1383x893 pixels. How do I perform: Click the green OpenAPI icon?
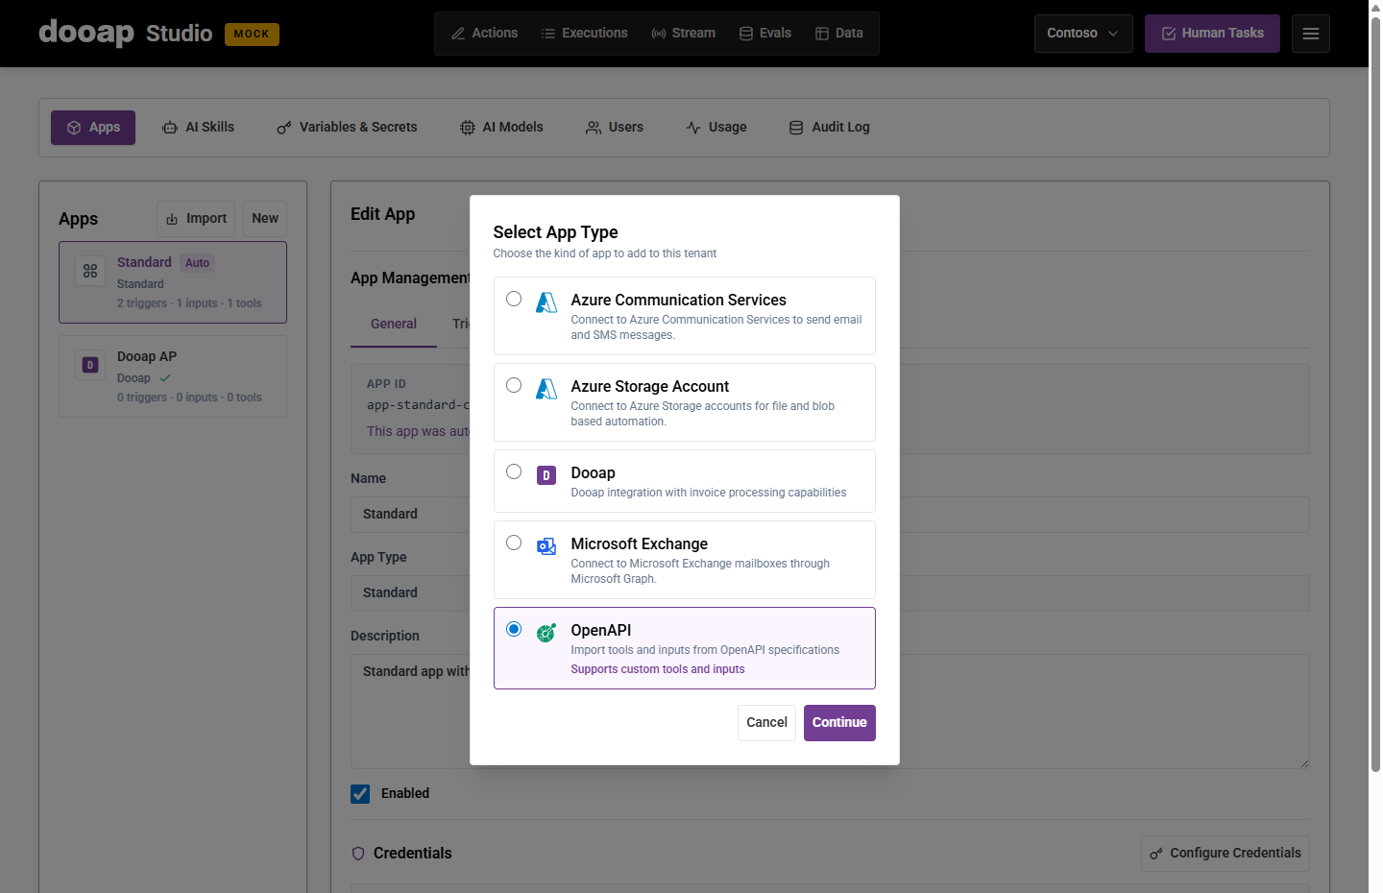coord(546,633)
